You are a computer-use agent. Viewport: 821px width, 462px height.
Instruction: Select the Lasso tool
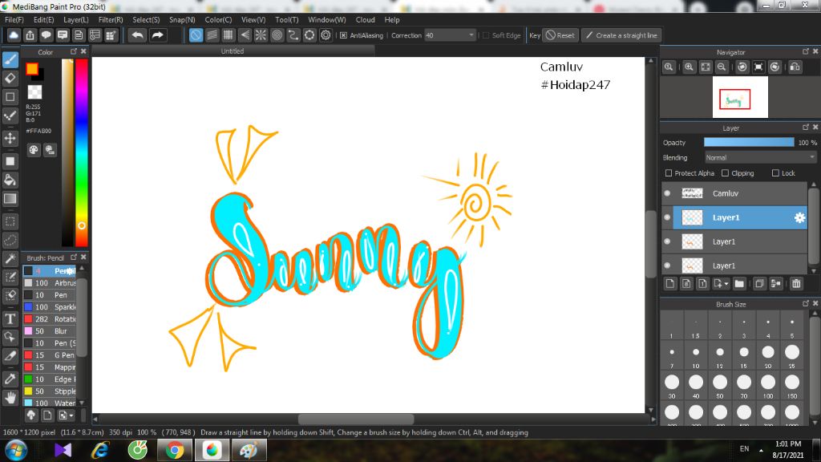[x=10, y=241]
